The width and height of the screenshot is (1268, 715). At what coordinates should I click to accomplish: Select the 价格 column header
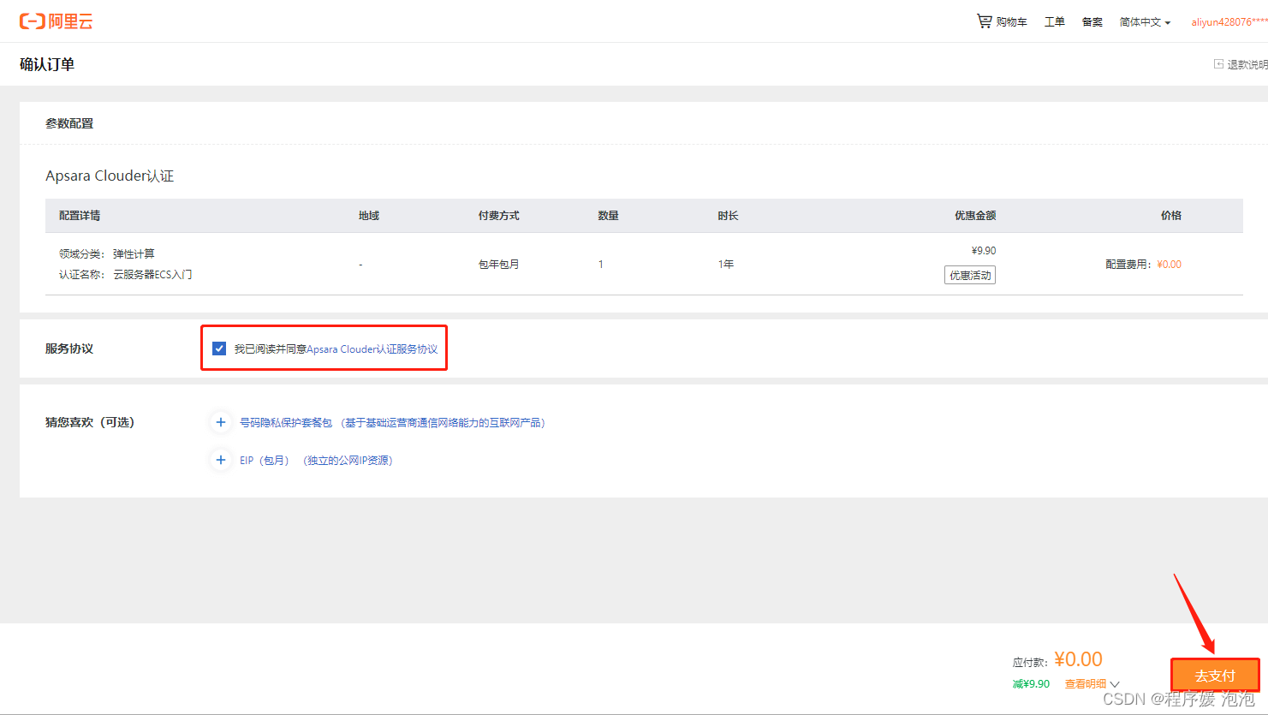coord(1171,216)
